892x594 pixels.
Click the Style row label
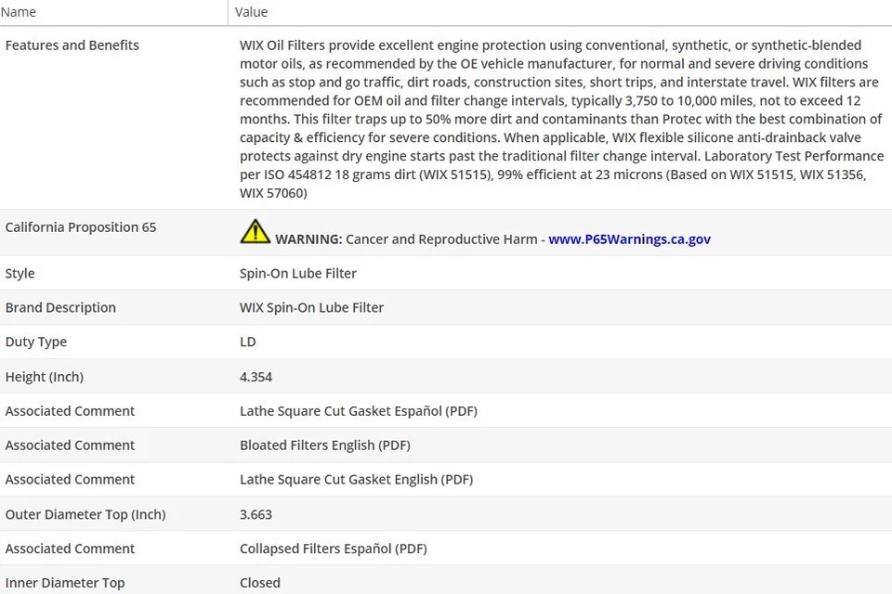pyautogui.click(x=20, y=274)
